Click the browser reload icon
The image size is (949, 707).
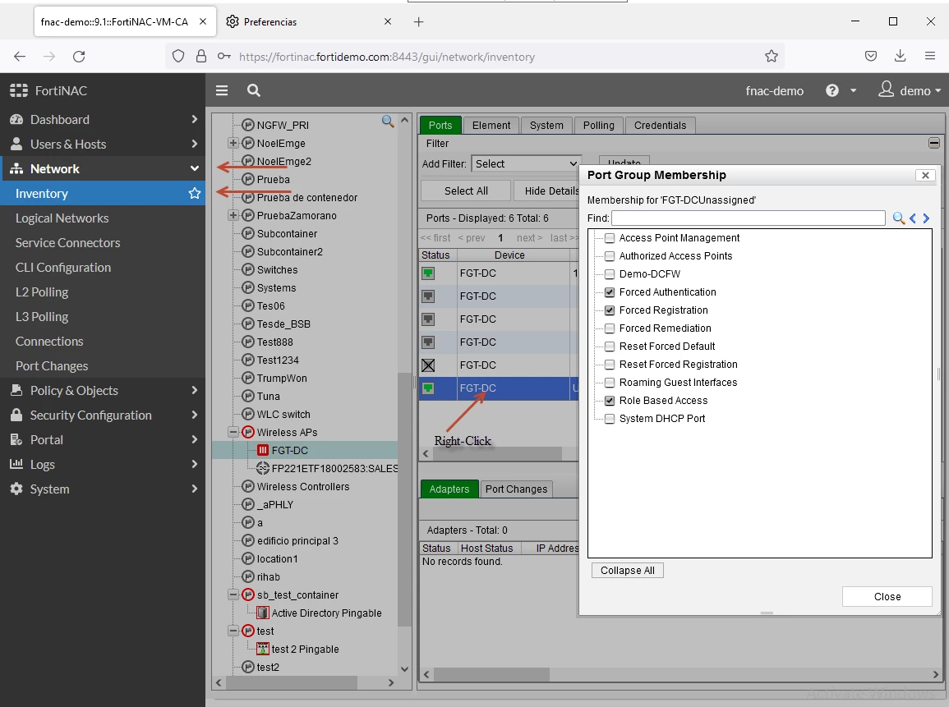tap(79, 56)
